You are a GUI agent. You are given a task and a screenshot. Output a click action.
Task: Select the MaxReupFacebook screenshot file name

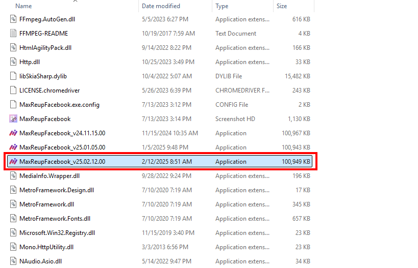tap(45, 118)
